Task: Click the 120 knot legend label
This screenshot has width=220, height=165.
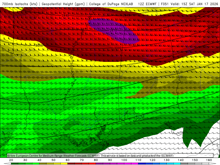Action: click(153, 160)
